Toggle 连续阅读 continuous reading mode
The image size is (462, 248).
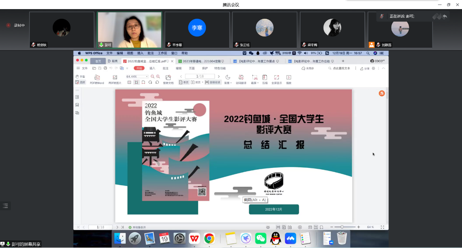point(213,83)
